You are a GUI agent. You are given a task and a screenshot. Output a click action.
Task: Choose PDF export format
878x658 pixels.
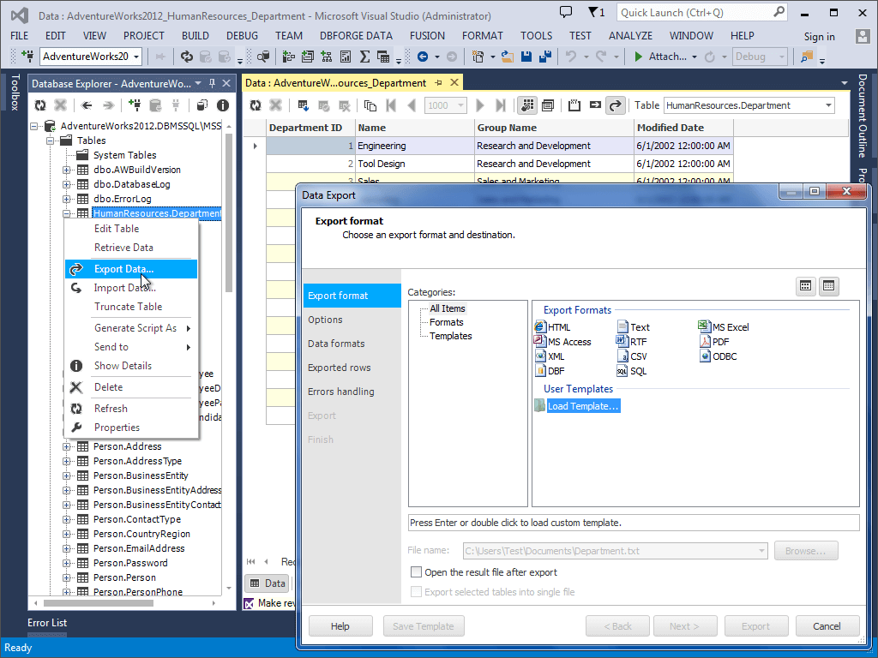[714, 341]
